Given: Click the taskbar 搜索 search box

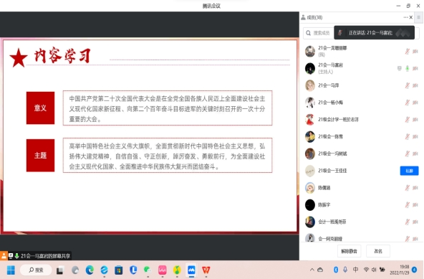Looking at the screenshot, I should click(36, 270).
